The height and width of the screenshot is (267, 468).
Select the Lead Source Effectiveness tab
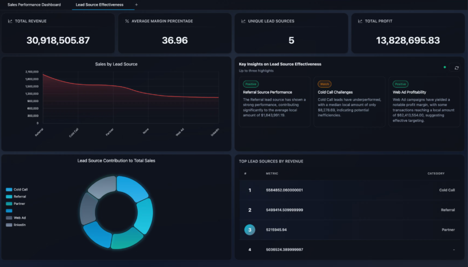[99, 5]
